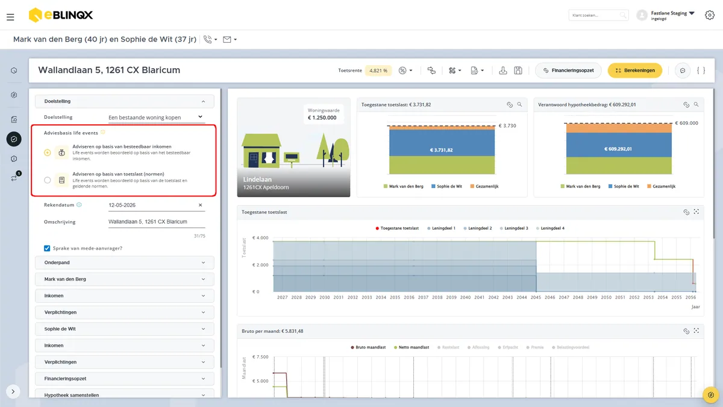Screen dimensions: 723x407
Task: Click the percentage icon next to Toetsrente
Action: pos(405,71)
